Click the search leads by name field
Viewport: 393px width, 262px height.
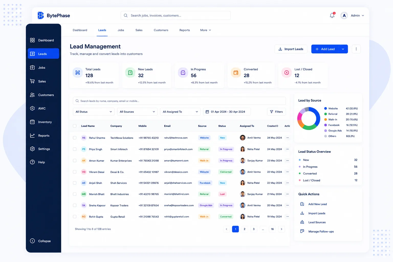tap(179, 101)
